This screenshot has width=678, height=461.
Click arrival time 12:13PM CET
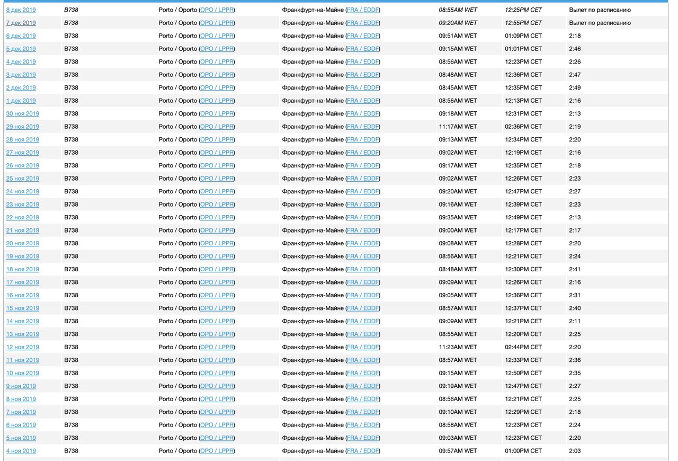(x=523, y=101)
